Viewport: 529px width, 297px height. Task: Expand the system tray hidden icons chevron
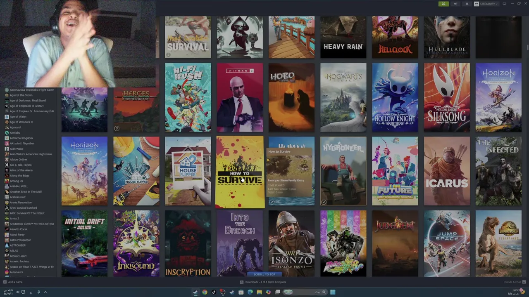(45, 292)
